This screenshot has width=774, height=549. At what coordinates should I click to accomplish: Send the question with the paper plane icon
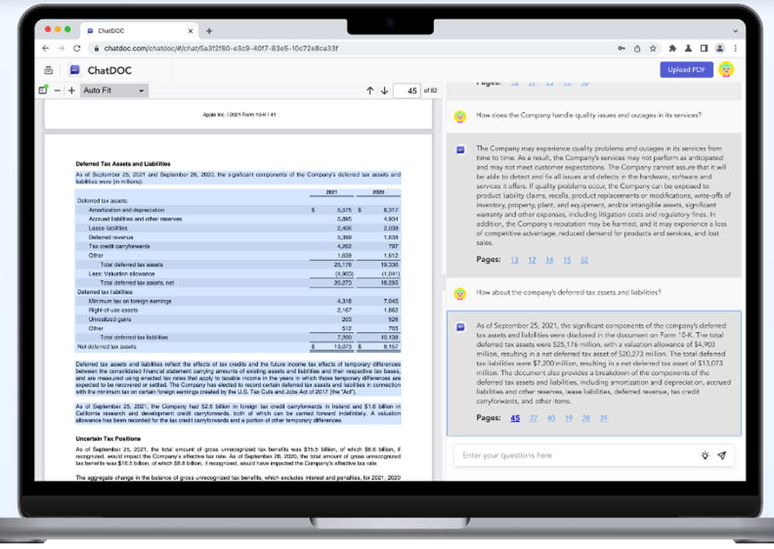721,455
